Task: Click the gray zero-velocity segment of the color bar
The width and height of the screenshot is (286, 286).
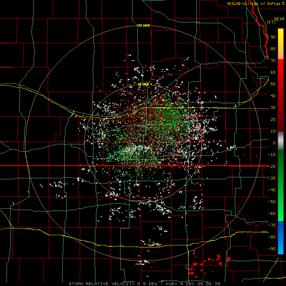Action: [281, 141]
